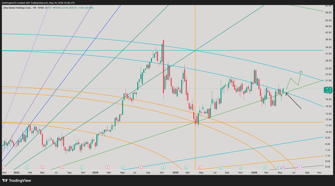Click the red earnings marker near Jul 2024

(x=141, y=167)
